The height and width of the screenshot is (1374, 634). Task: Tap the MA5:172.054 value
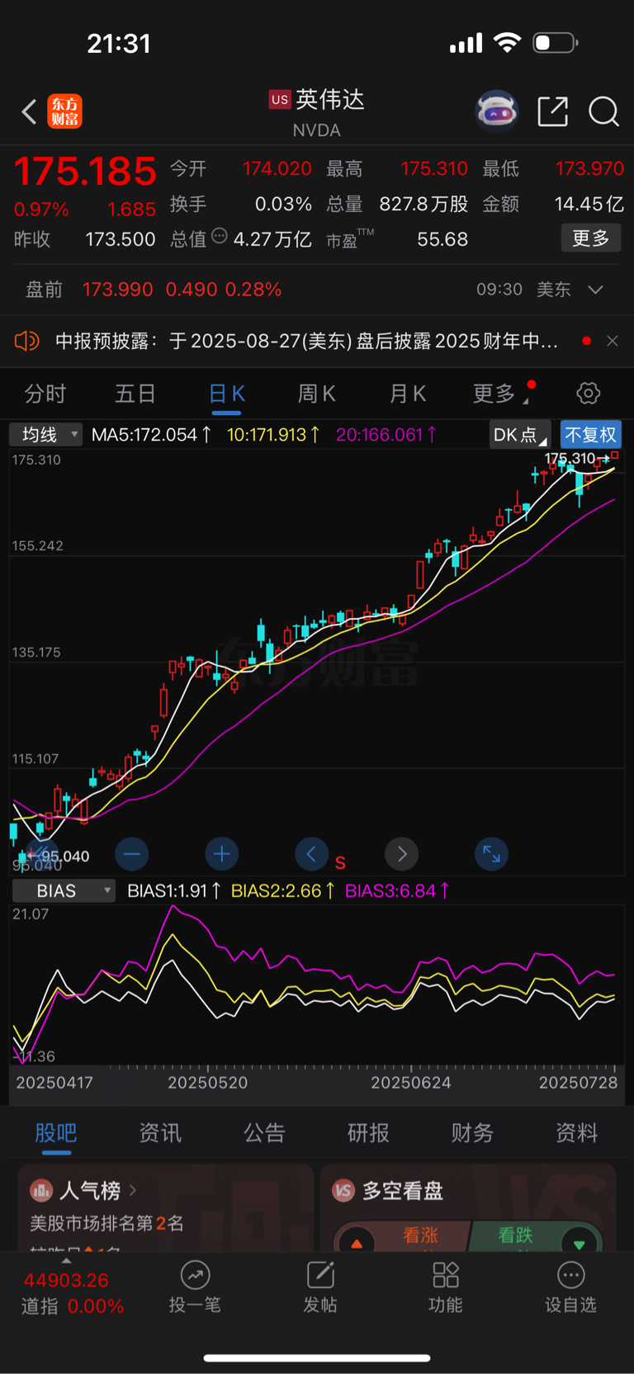pyautogui.click(x=151, y=434)
